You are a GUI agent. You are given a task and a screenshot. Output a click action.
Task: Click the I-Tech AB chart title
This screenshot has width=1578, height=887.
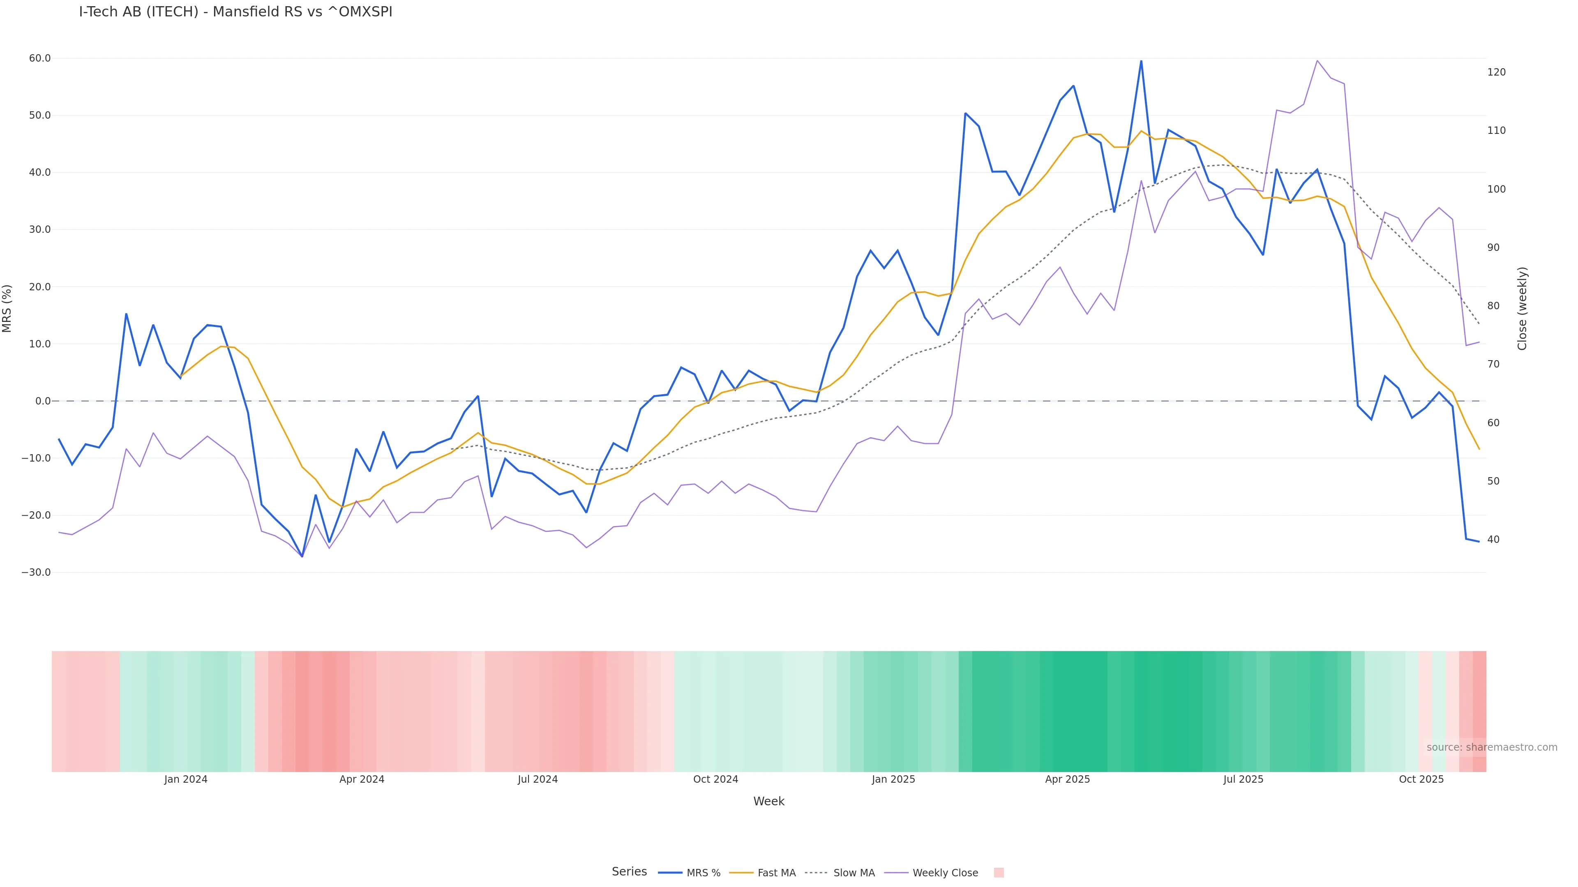click(235, 11)
